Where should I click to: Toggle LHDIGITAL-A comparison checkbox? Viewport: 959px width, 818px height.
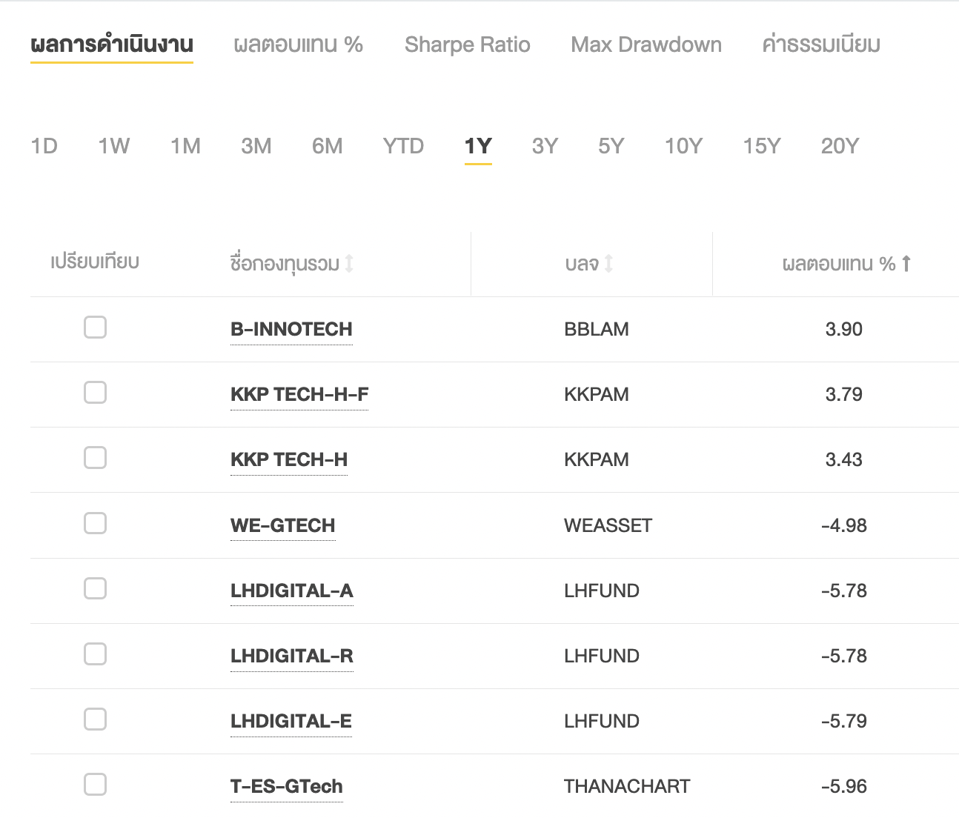pos(95,588)
